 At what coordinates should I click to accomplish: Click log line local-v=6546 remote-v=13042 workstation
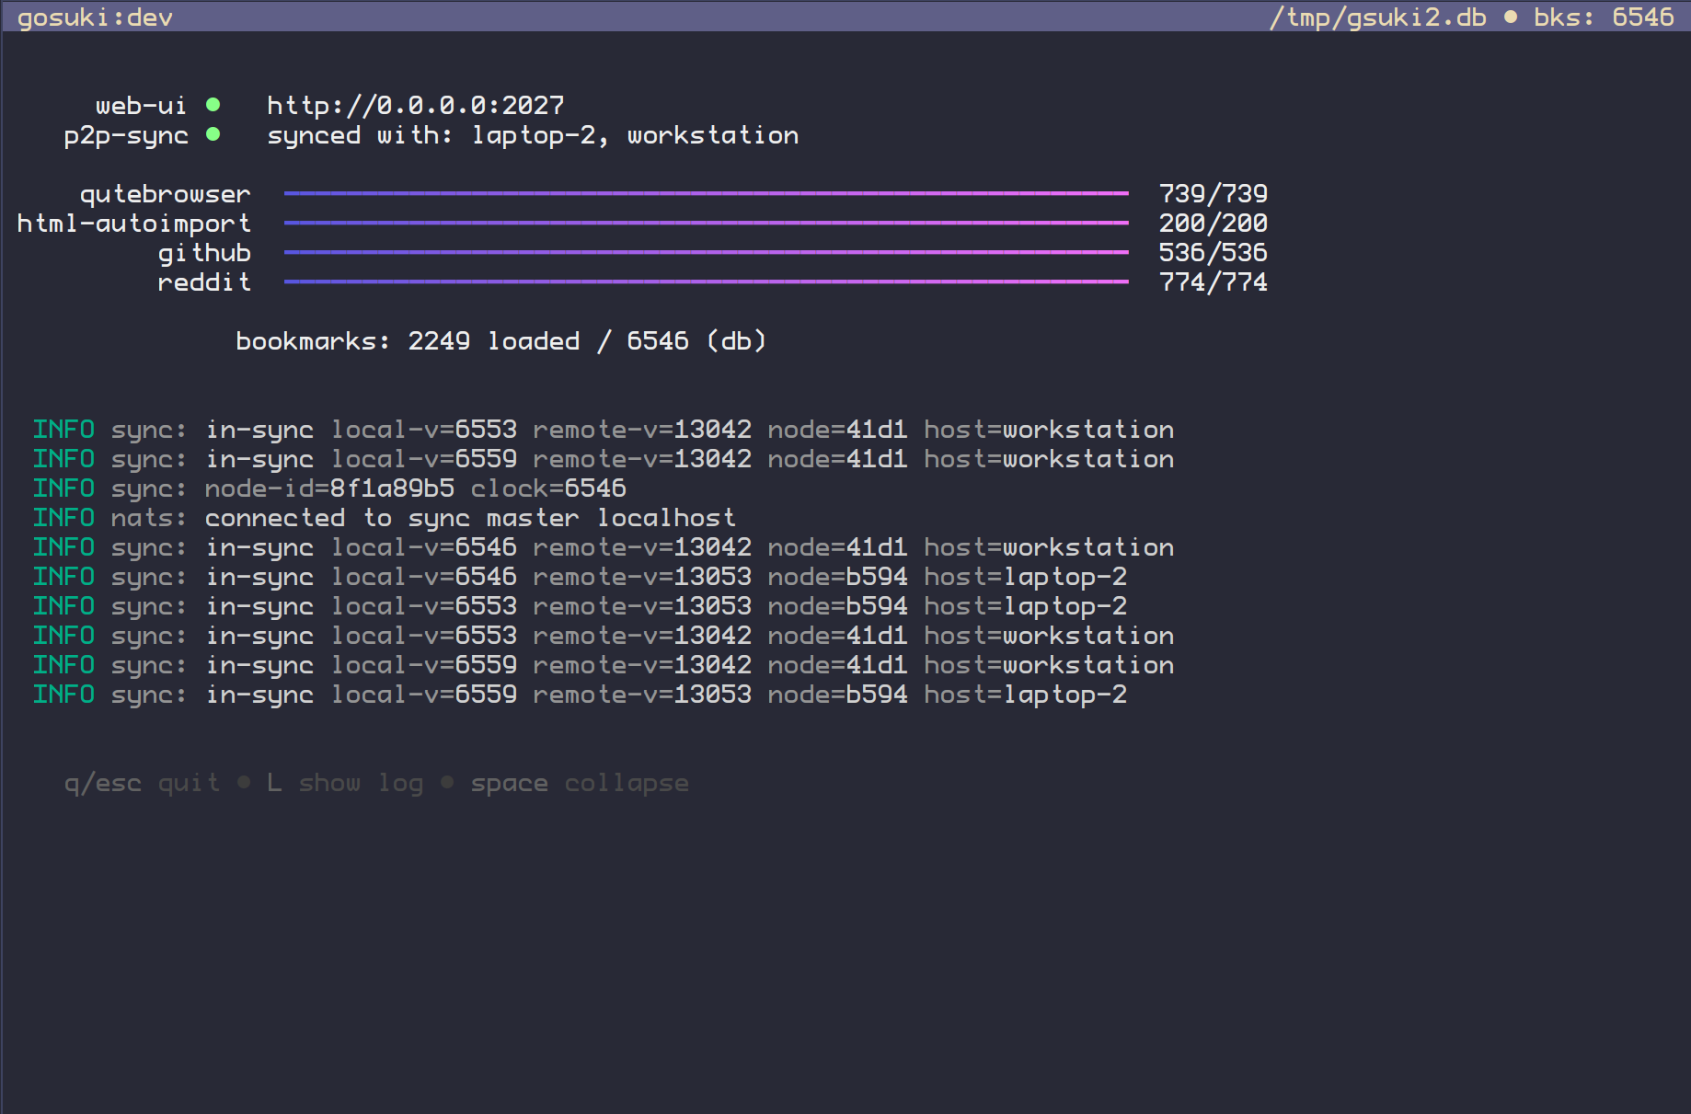(x=604, y=547)
